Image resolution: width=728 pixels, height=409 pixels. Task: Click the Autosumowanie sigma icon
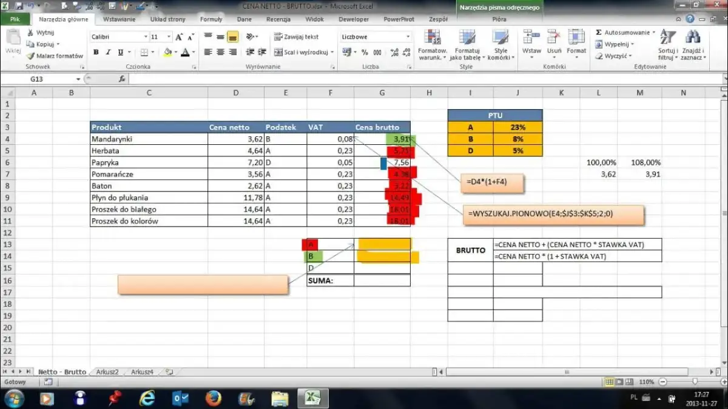(x=599, y=32)
